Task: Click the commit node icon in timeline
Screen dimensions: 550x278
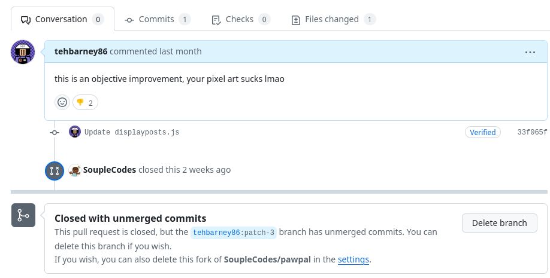Action: click(55, 132)
